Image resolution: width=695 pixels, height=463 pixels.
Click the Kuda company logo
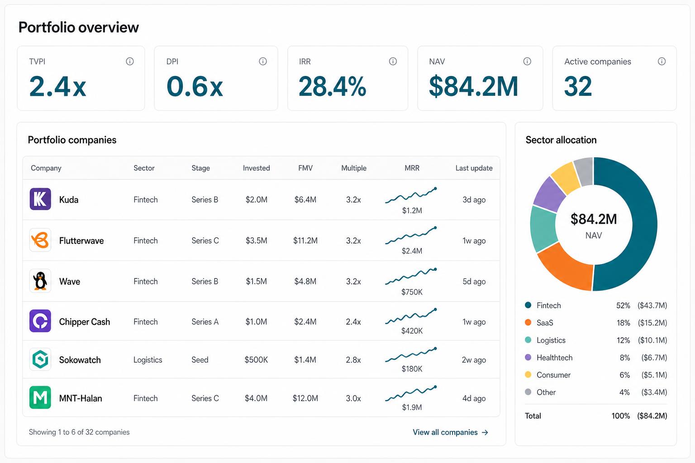(40, 199)
